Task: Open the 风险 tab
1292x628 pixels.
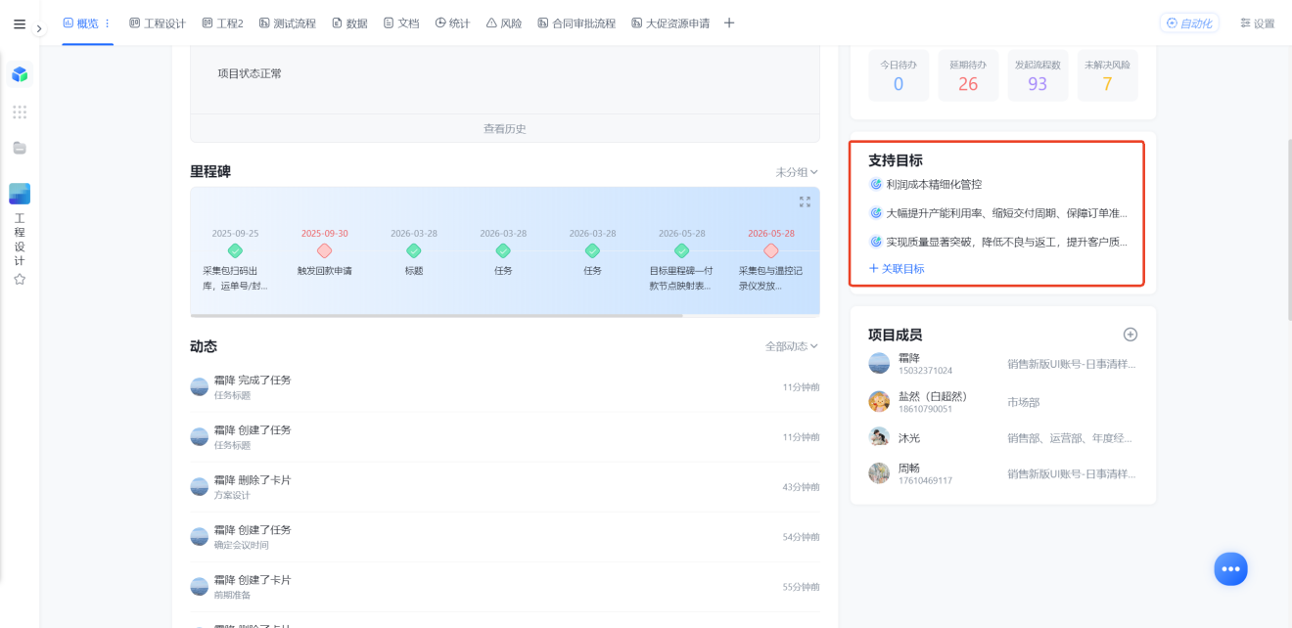Action: pyautogui.click(x=504, y=23)
